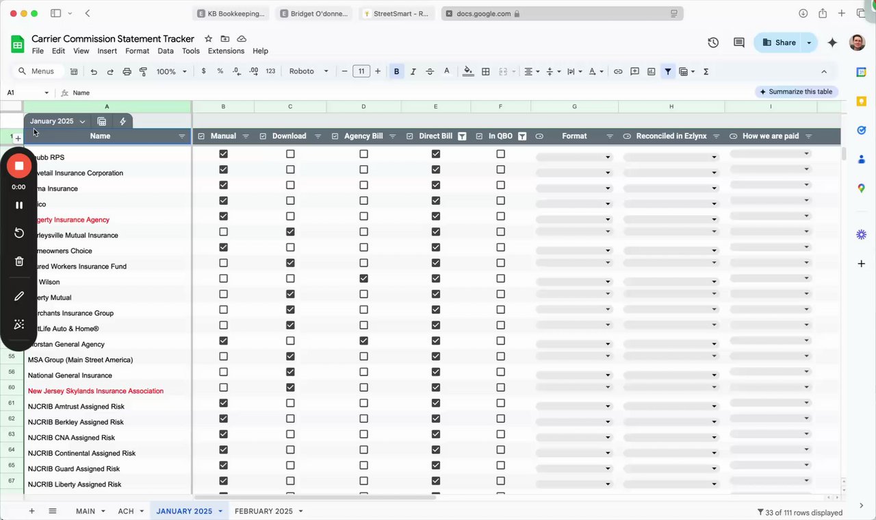876x520 pixels.
Task: Choose the fill color paint bucket
Action: pos(468,71)
